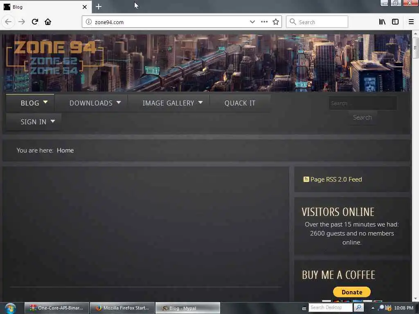Show site information for zone94.com
The image size is (419, 314).
pyautogui.click(x=88, y=22)
